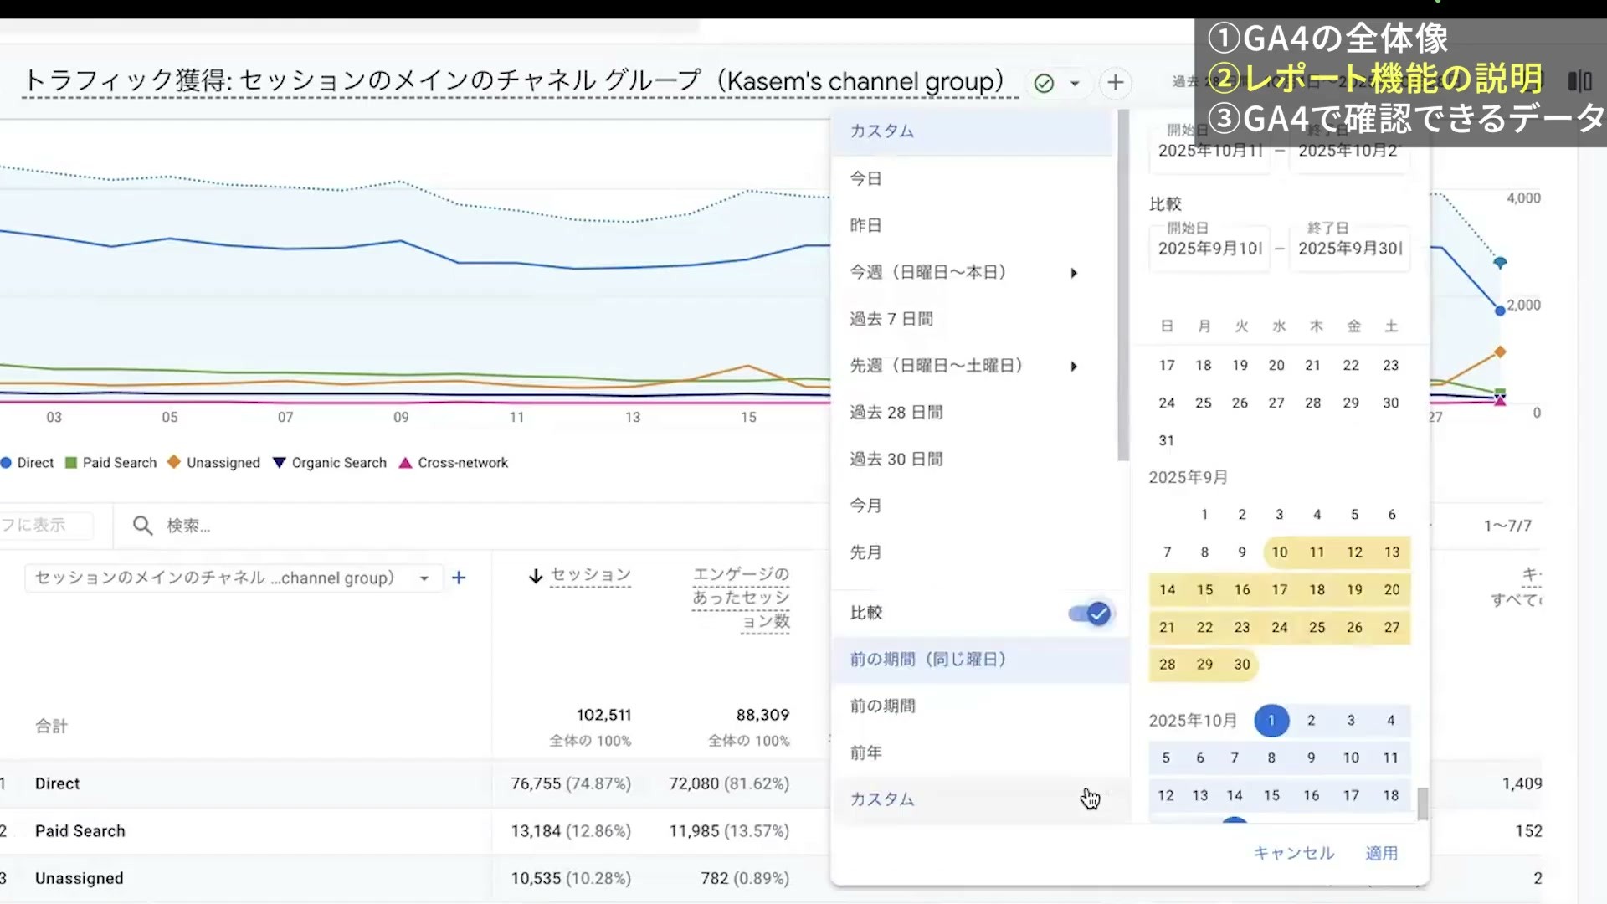This screenshot has width=1607, height=904.
Task: Add a secondary dimension with the blue plus icon
Action: (459, 578)
